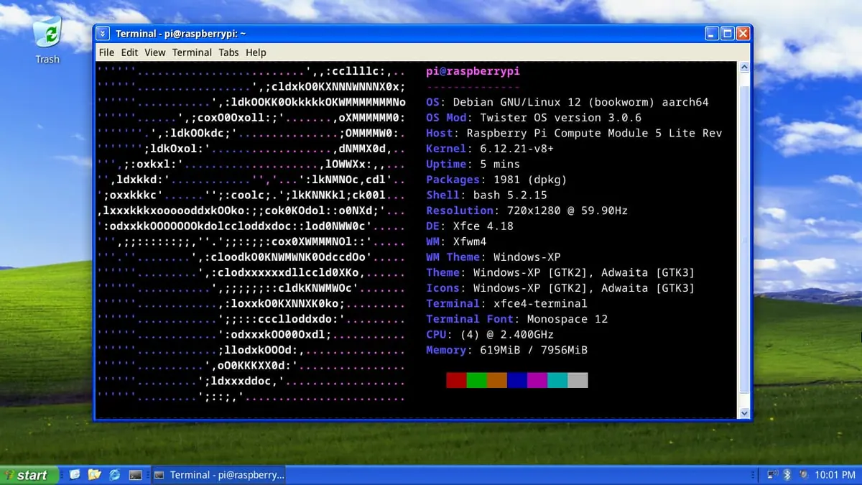Image resolution: width=862 pixels, height=485 pixels.
Task: Click the show desktop launcher icon
Action: (75, 475)
